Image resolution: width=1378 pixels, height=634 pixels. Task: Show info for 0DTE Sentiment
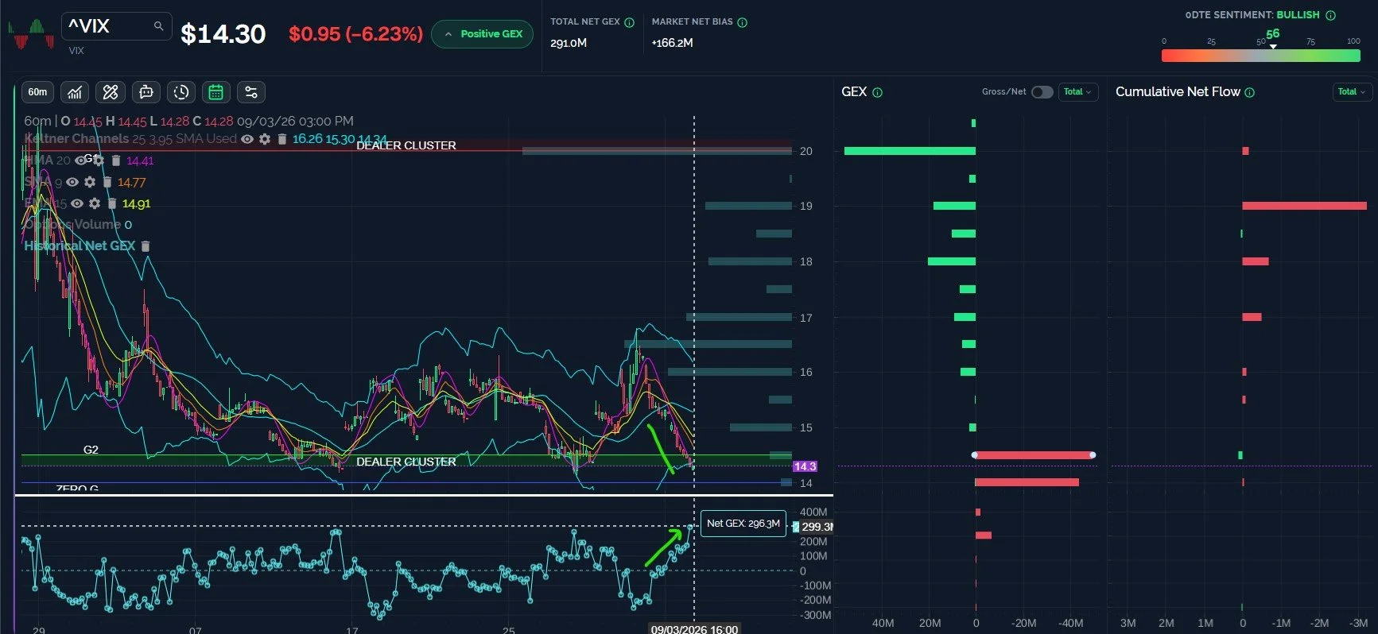pos(1330,15)
